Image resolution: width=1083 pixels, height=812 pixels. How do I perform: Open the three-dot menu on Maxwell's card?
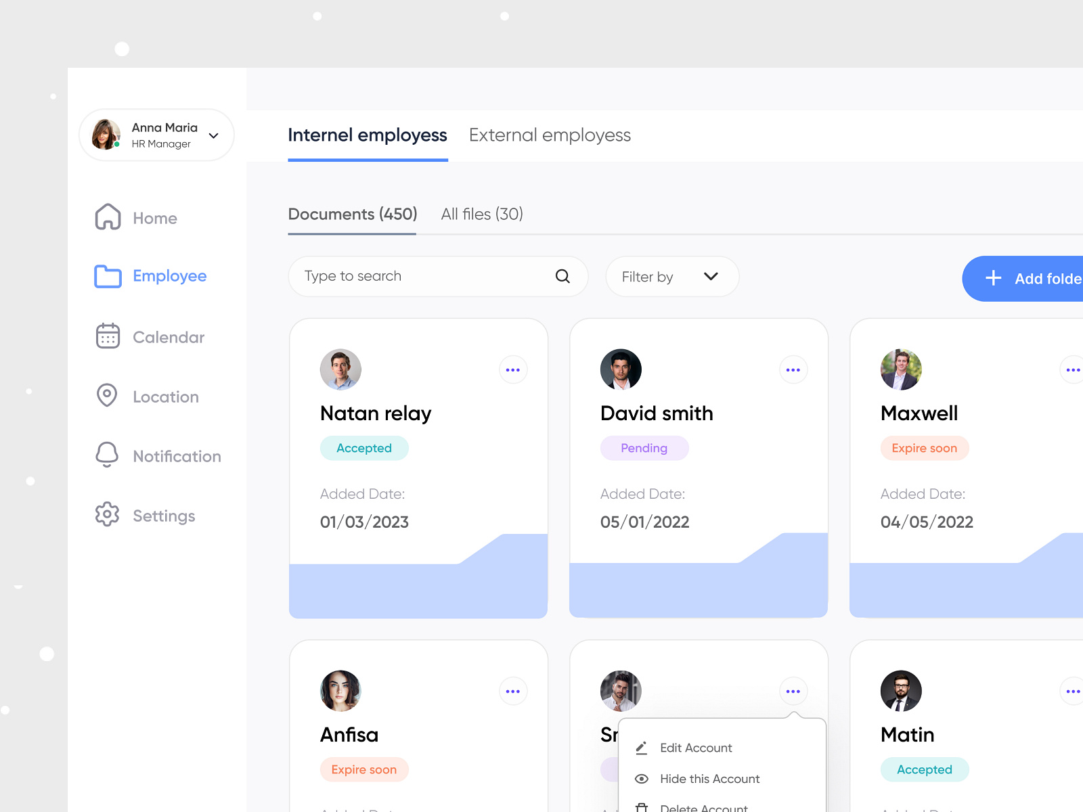pyautogui.click(x=1074, y=369)
